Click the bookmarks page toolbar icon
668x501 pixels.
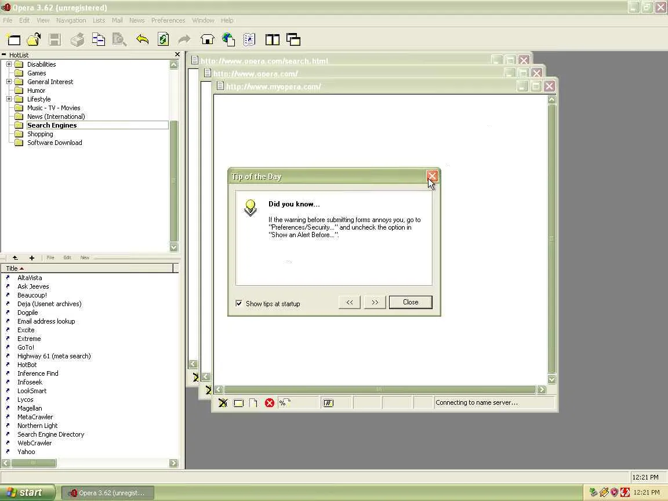point(249,39)
